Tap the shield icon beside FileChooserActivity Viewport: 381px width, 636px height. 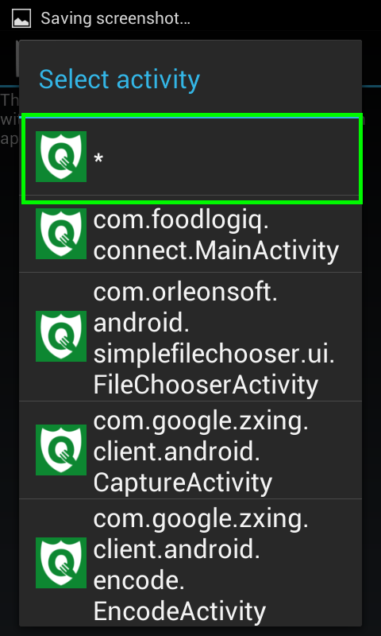point(61,336)
